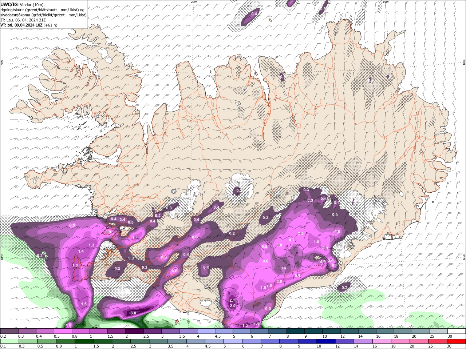Click 'VT: þri. 09.04.2024 10Z (+61 h)' text
Viewport: 466px width, 349px height.
pyautogui.click(x=29, y=25)
